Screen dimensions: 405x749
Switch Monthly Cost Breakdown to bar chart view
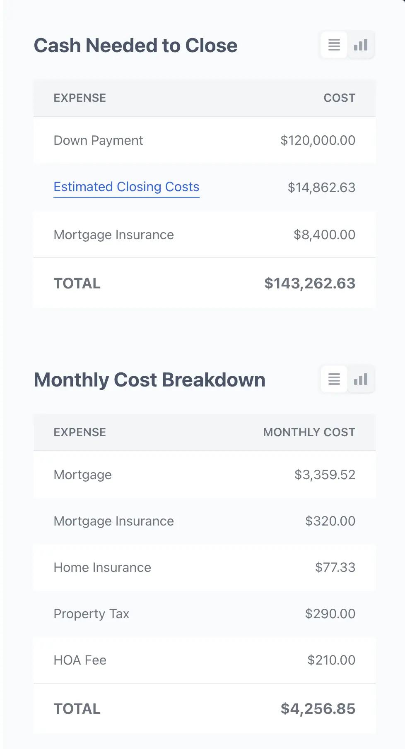tap(361, 379)
